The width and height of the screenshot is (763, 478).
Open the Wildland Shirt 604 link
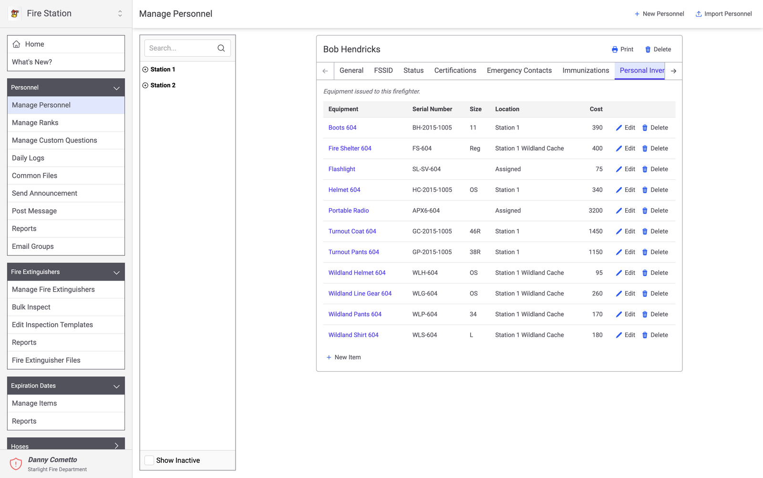point(353,335)
